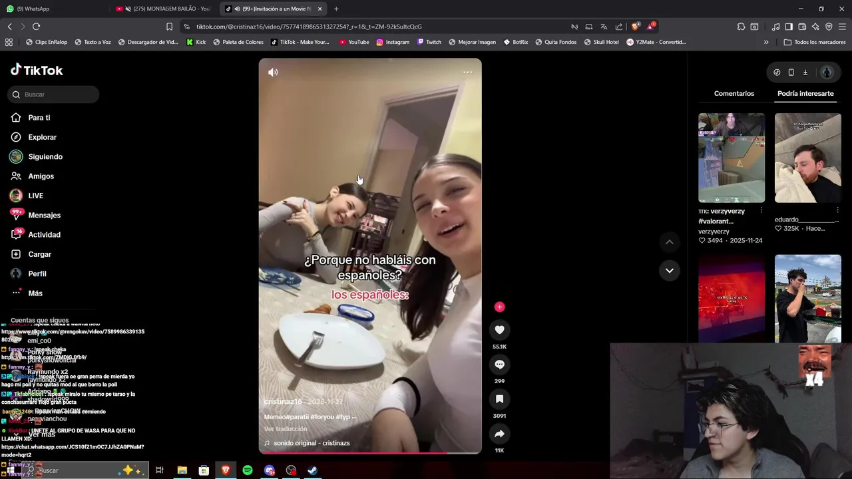Viewport: 852px width, 479px height.
Task: Click the TikTok logo
Action: [x=37, y=70]
